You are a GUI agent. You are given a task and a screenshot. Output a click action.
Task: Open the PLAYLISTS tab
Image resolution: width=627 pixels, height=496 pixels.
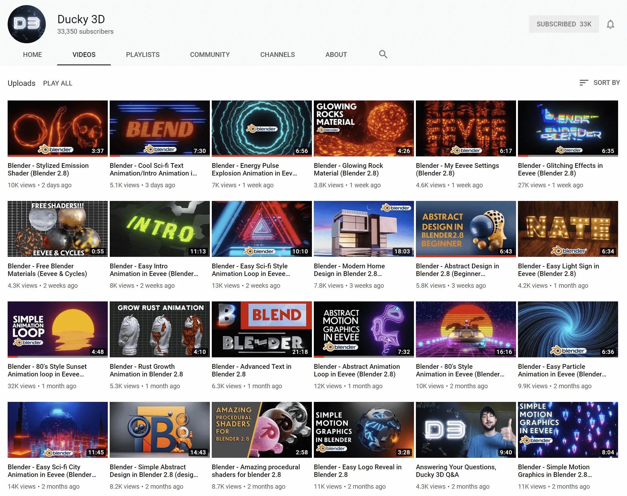[142, 55]
